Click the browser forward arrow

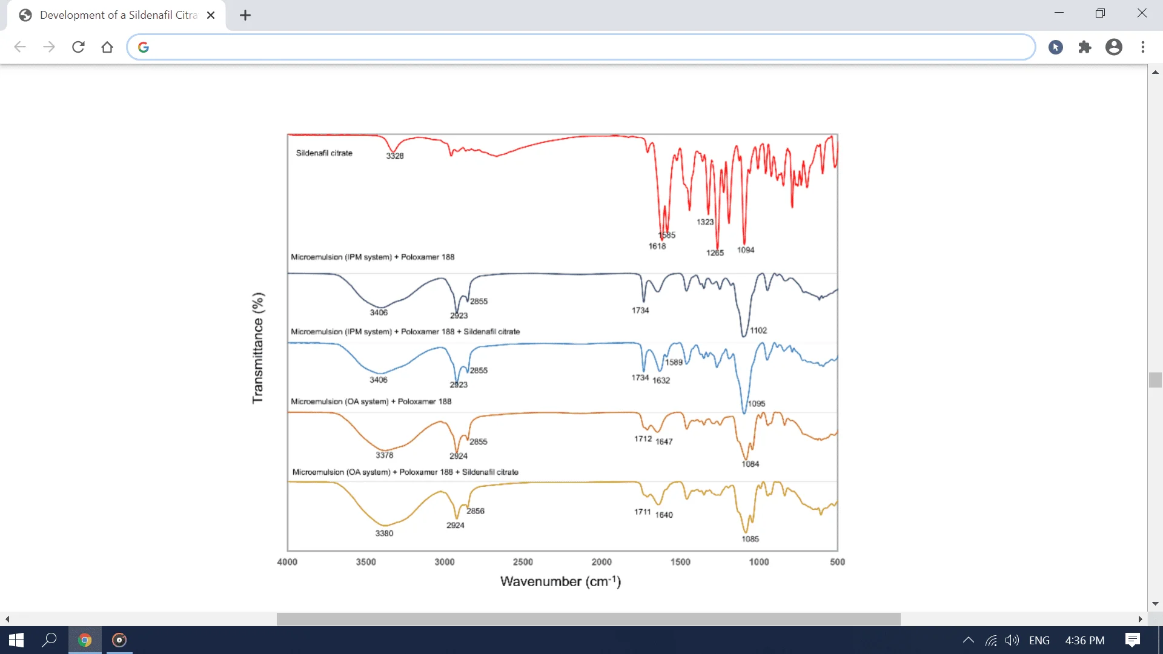click(49, 47)
